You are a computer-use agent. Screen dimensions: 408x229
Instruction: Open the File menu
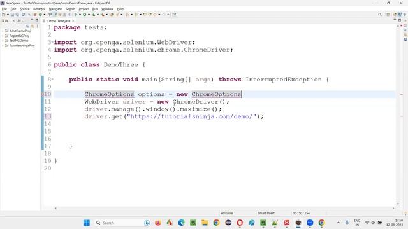tap(4, 9)
